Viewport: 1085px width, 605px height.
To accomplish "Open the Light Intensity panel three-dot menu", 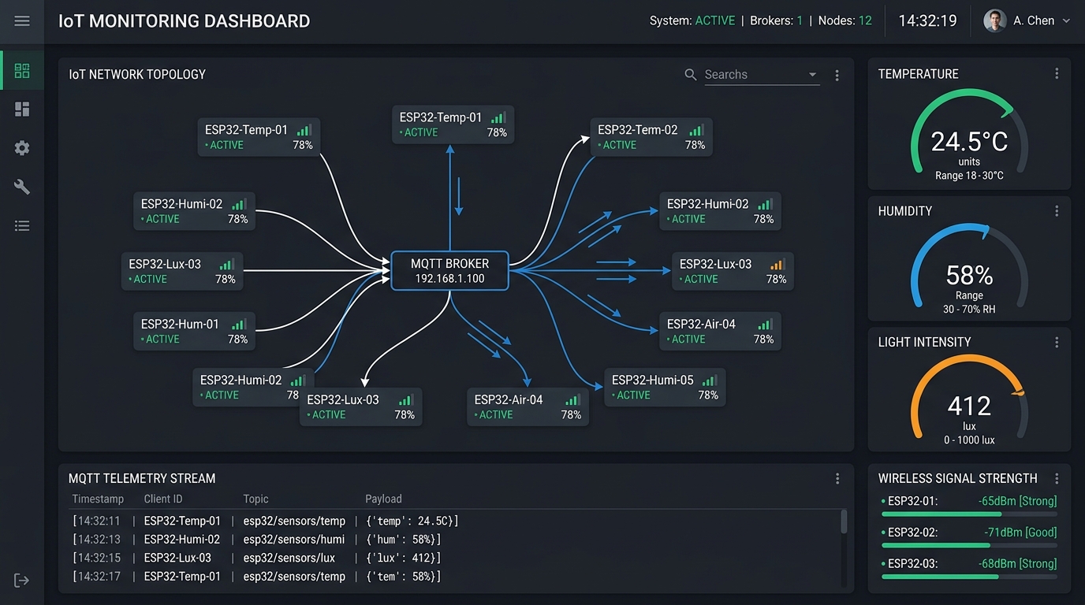I will pos(1057,342).
